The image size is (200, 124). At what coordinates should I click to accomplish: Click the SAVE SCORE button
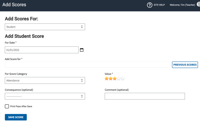(x=16, y=117)
